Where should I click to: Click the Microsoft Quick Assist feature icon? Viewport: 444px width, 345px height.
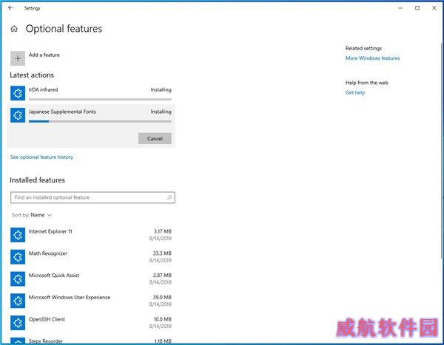18,279
